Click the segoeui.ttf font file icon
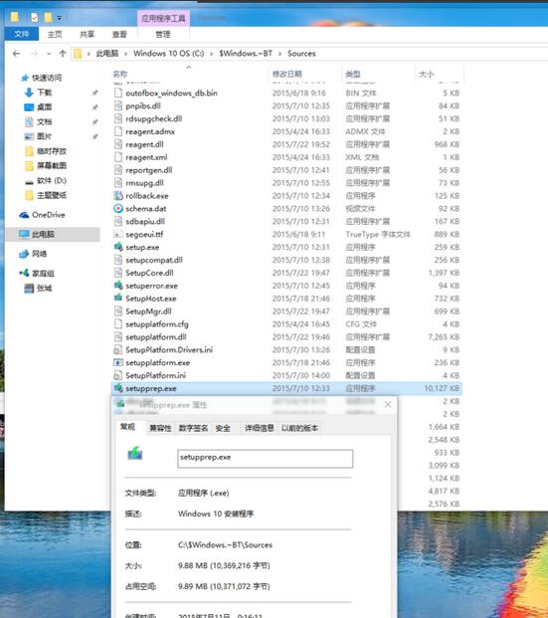The width and height of the screenshot is (548, 618). [x=117, y=234]
